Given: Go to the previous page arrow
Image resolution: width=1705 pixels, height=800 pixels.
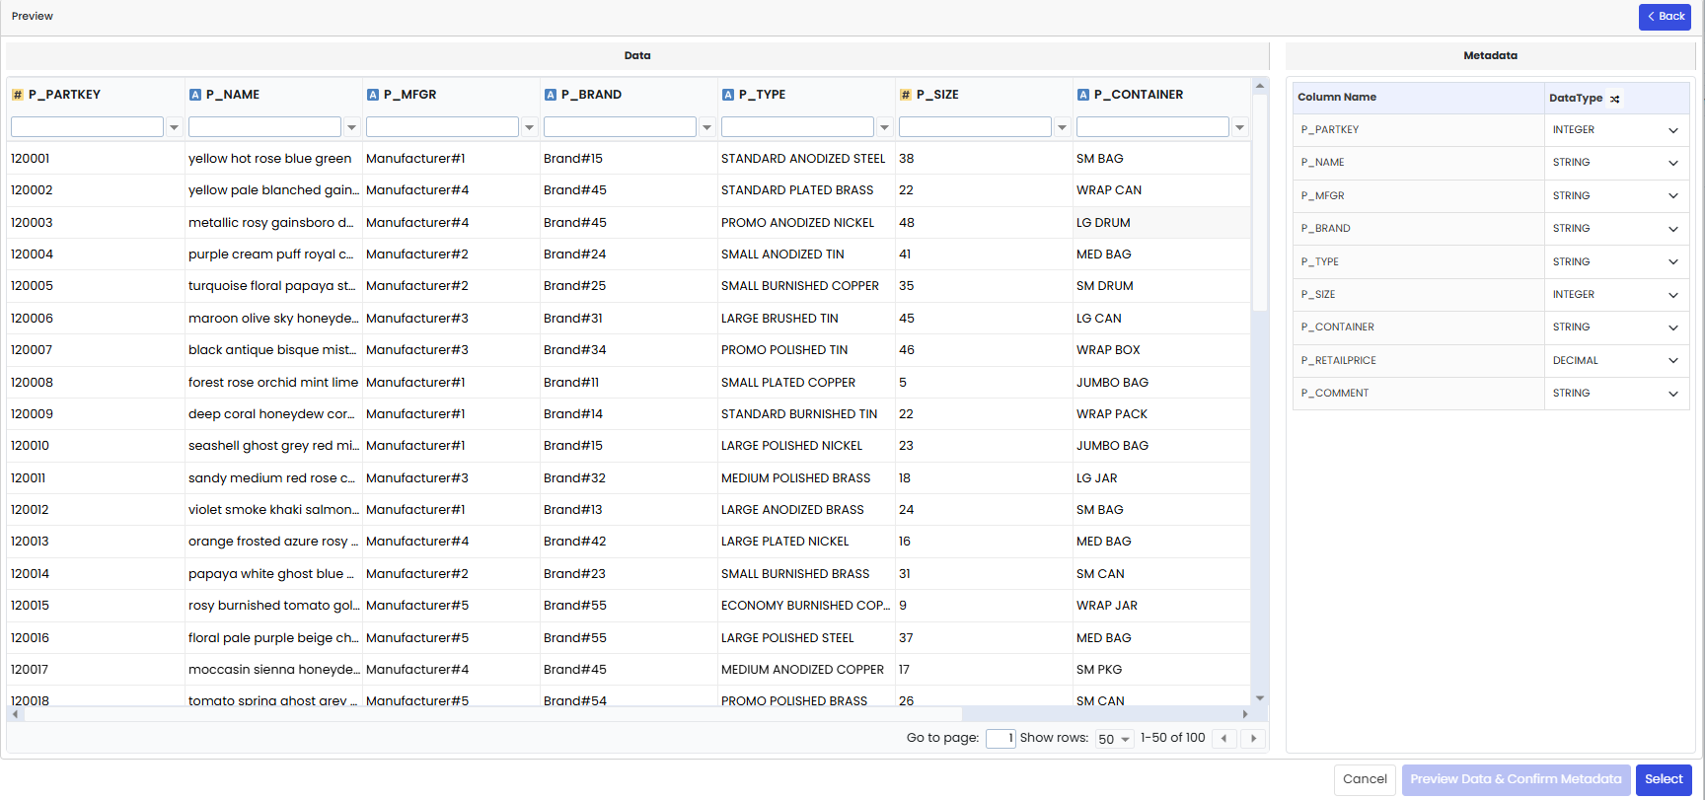Looking at the screenshot, I should [1224, 738].
